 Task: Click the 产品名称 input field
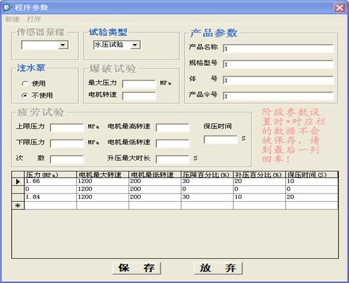pos(278,49)
